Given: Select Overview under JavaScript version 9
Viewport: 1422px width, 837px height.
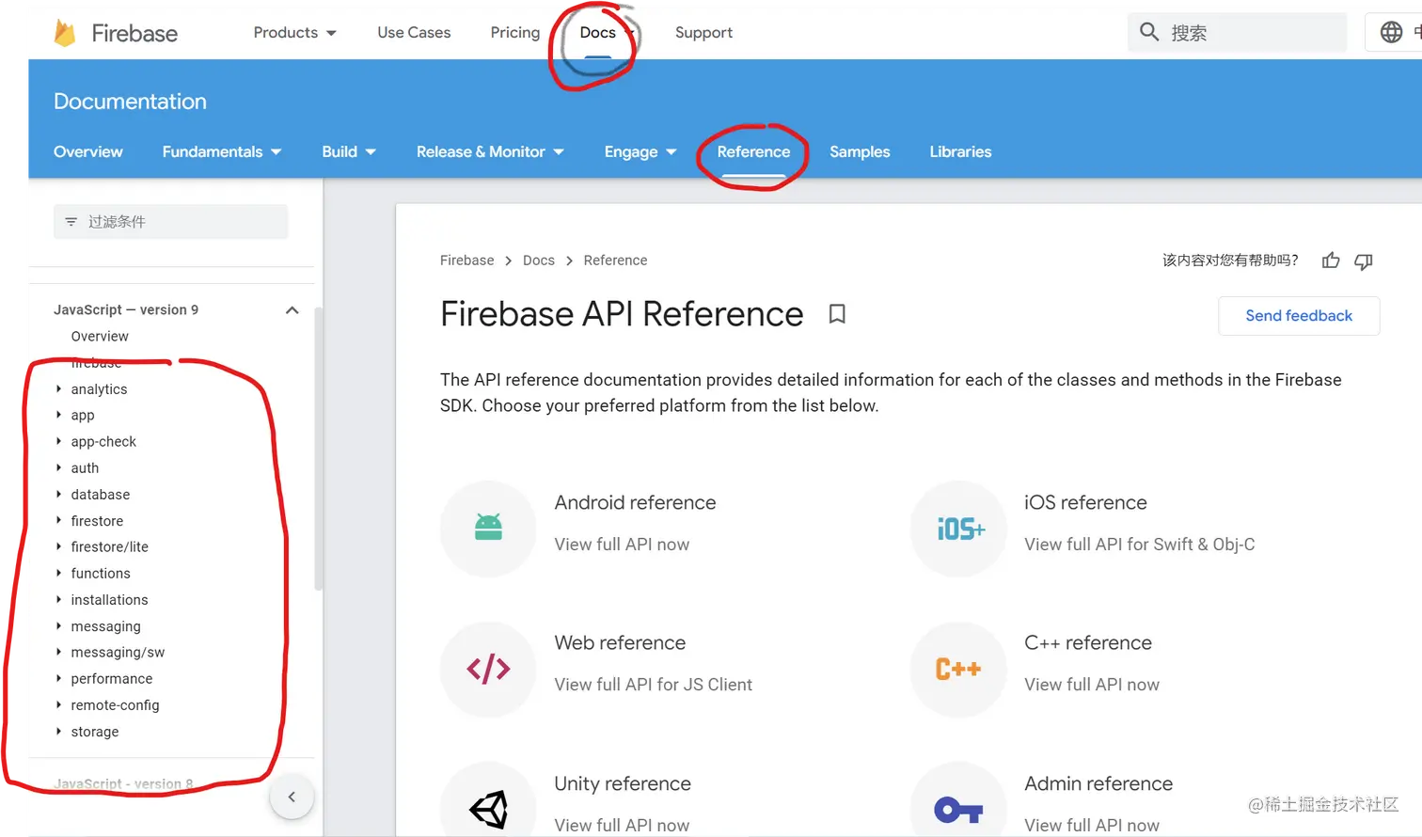Looking at the screenshot, I should point(100,336).
